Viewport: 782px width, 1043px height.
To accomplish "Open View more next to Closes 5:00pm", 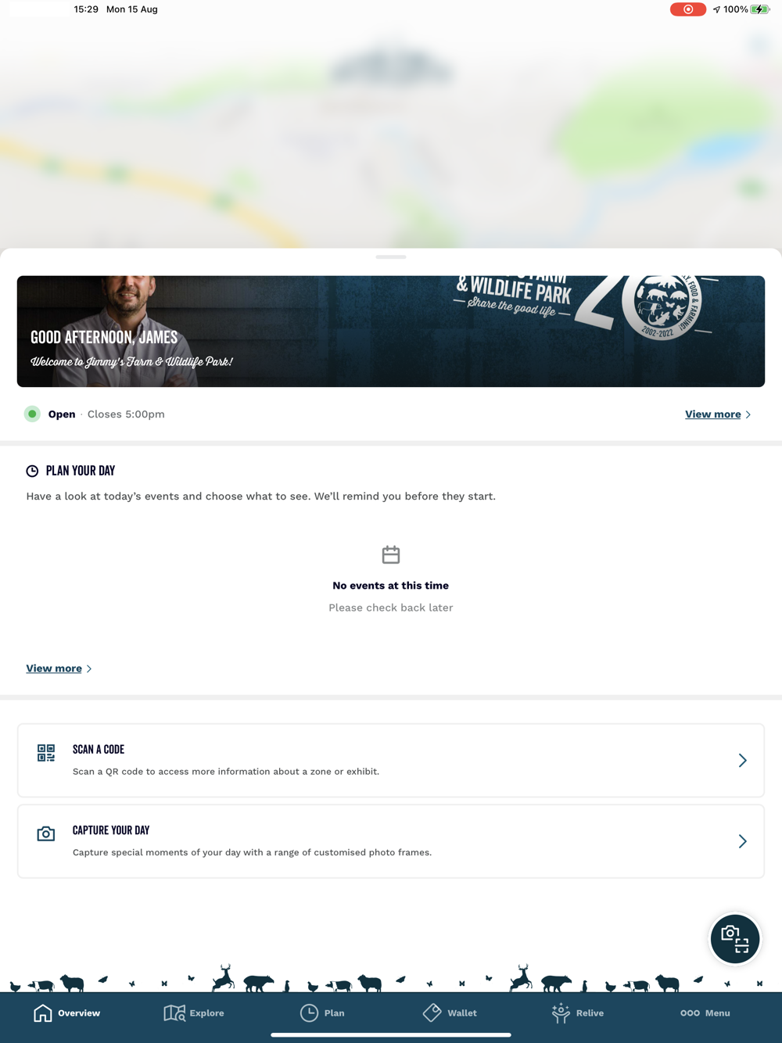I will point(713,414).
